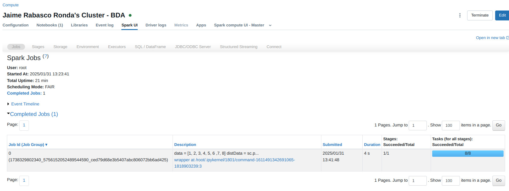
Task: Click the top Go pagination button
Action: (x=498, y=125)
